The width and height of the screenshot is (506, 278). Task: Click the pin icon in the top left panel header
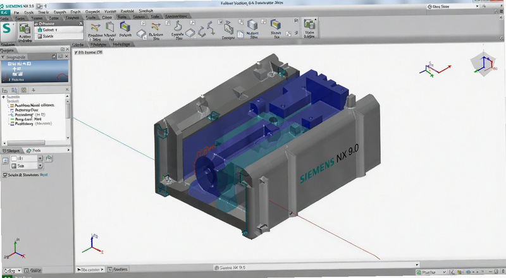(62, 49)
